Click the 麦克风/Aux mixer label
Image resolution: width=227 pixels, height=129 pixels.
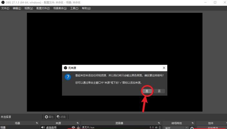[x=88, y=127]
